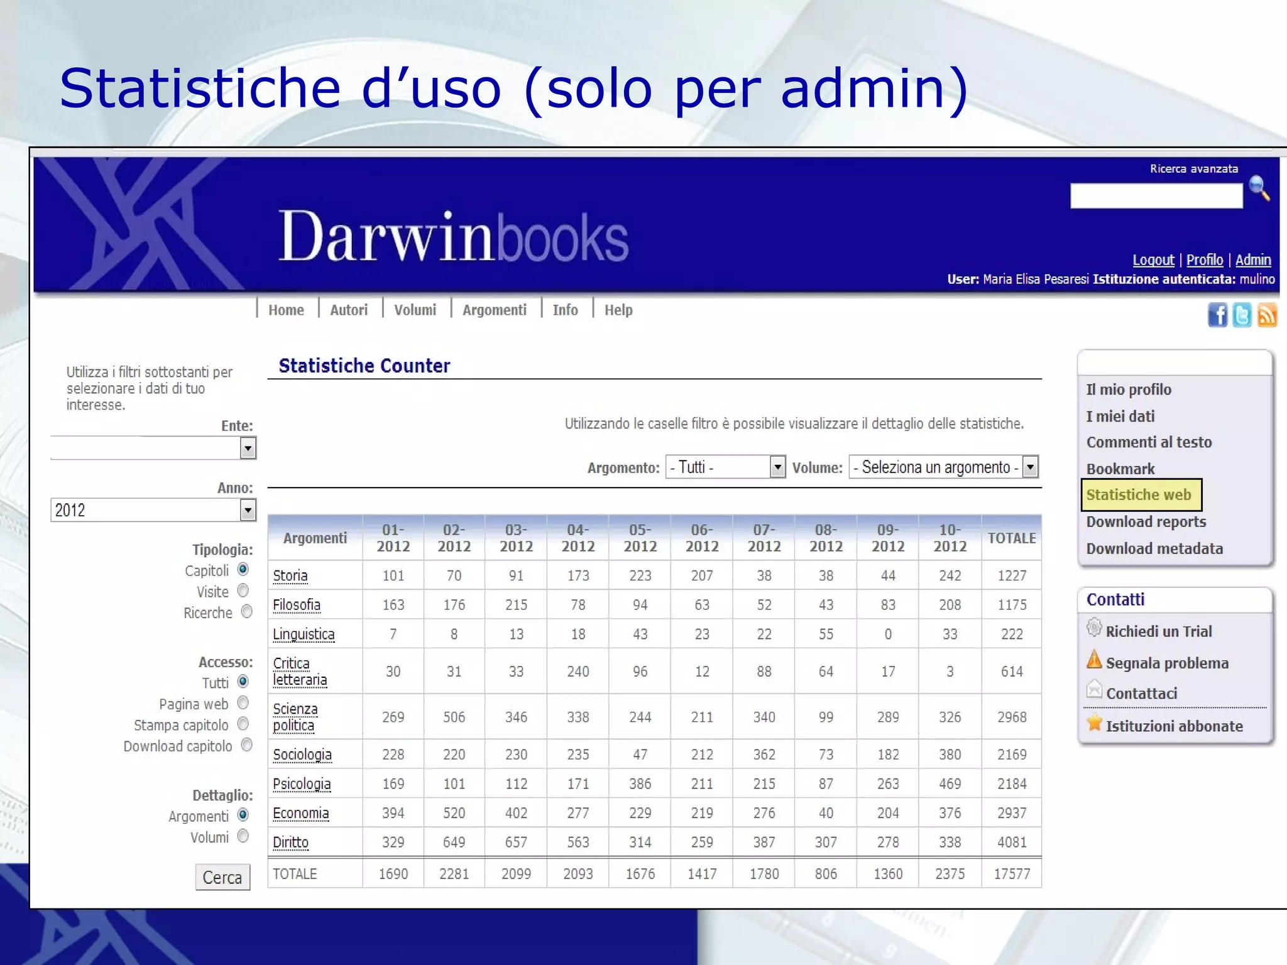Click the Contattaci envelope icon
1287x965 pixels.
tap(1094, 690)
